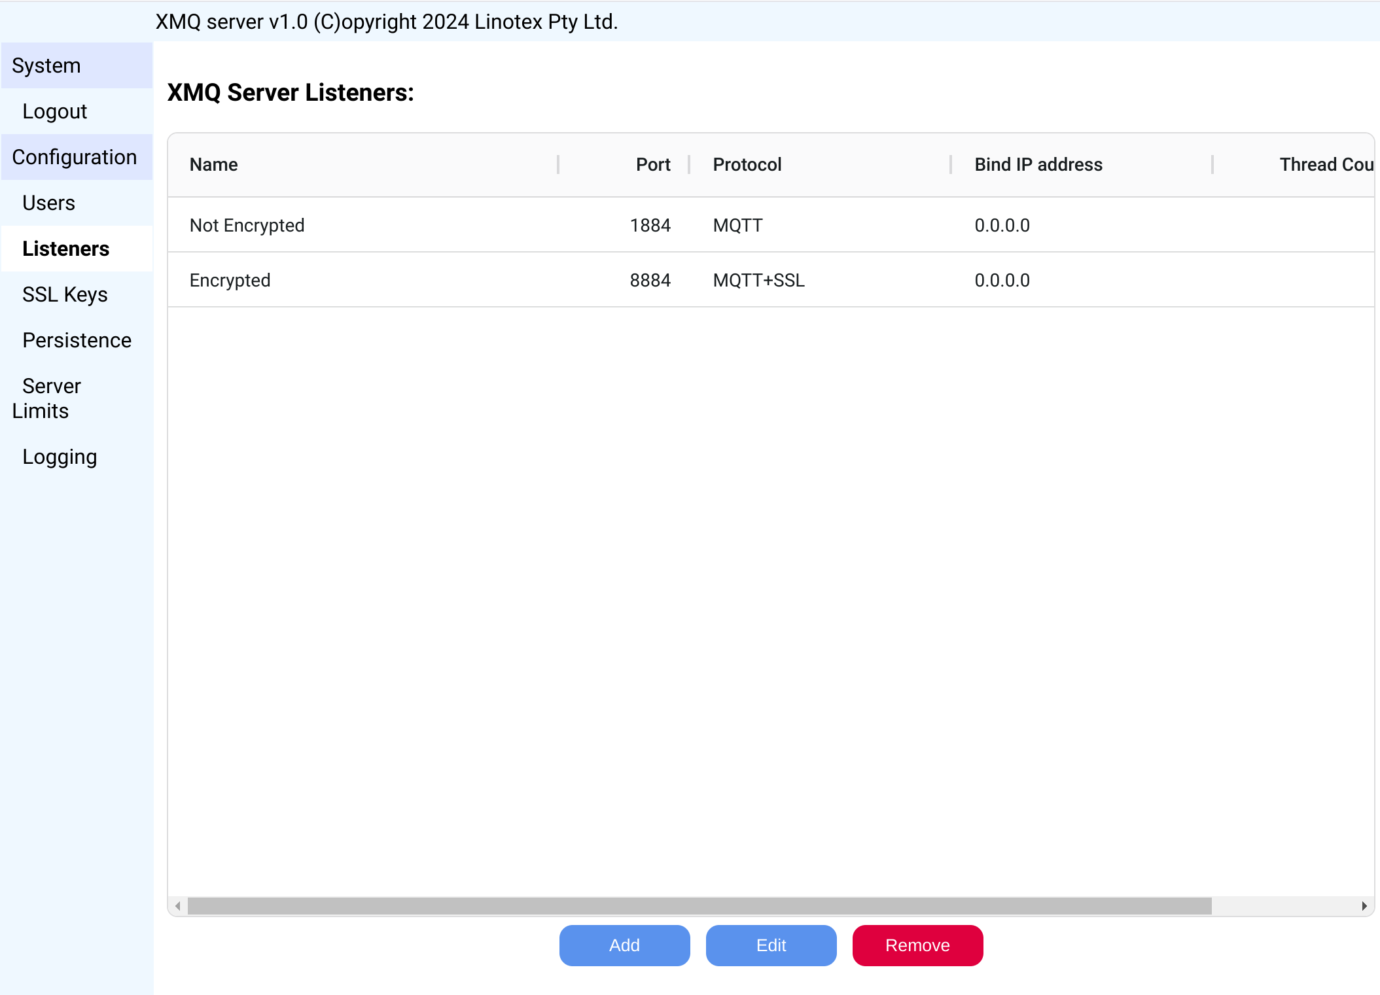Sort by the Name column header
The image size is (1380, 995).
click(x=363, y=165)
